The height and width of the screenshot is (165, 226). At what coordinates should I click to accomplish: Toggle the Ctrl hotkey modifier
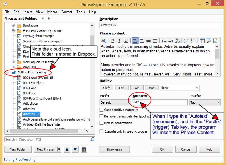(122, 88)
